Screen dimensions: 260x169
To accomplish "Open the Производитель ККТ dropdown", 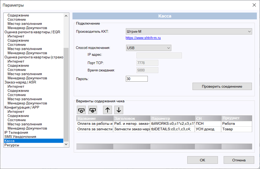I will point(189,32).
